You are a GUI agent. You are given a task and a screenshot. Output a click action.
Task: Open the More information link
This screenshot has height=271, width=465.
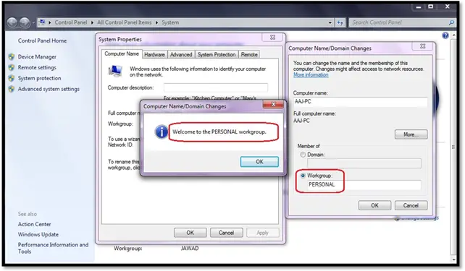click(311, 75)
